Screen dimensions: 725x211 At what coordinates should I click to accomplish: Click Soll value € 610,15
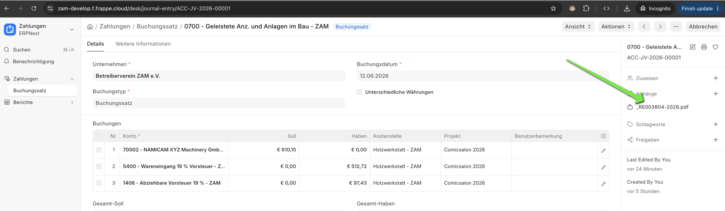[286, 150]
